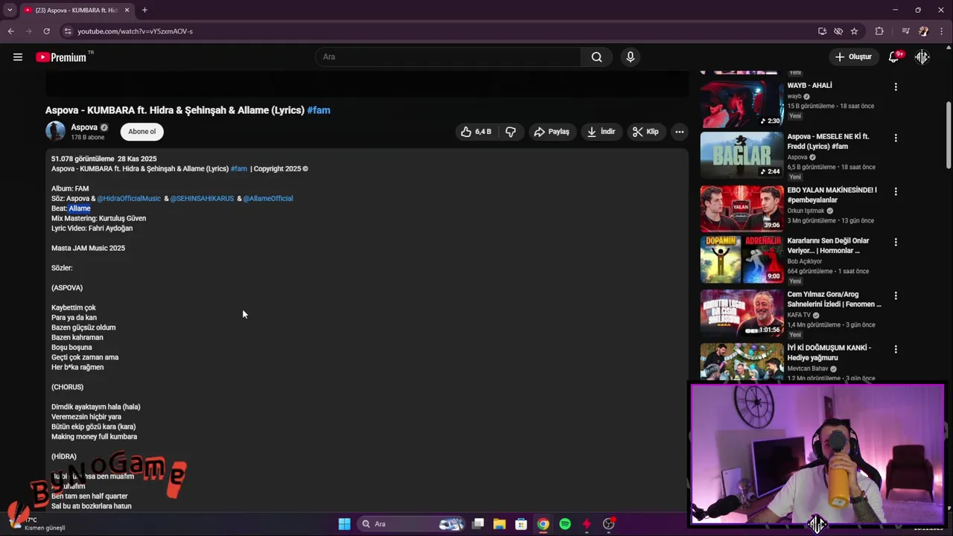Open the Dopamin Adrenalin thumbnail
This screenshot has height=536, width=953.
[x=742, y=259]
